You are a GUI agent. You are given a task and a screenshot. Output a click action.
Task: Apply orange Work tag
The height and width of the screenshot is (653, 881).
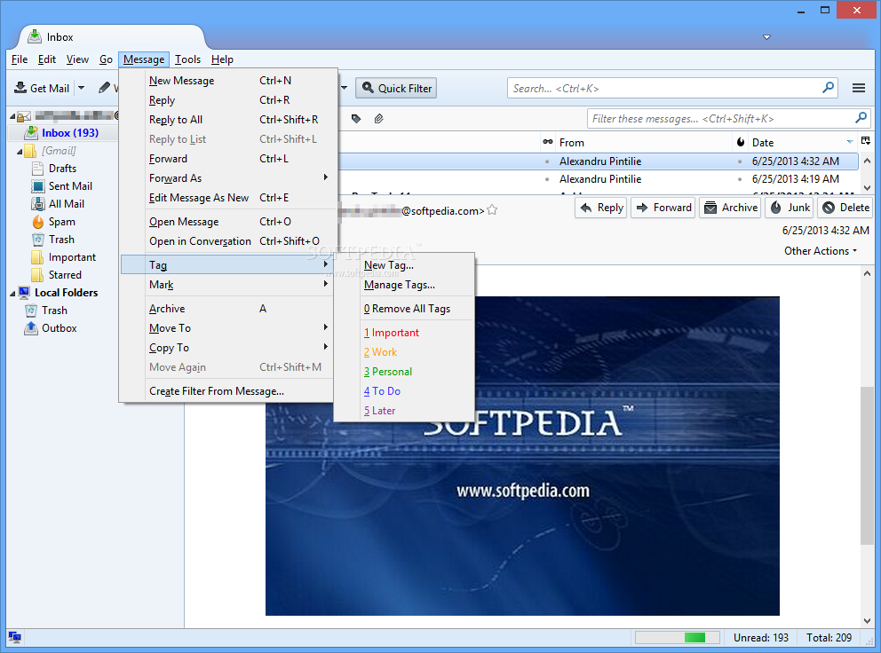(405, 352)
